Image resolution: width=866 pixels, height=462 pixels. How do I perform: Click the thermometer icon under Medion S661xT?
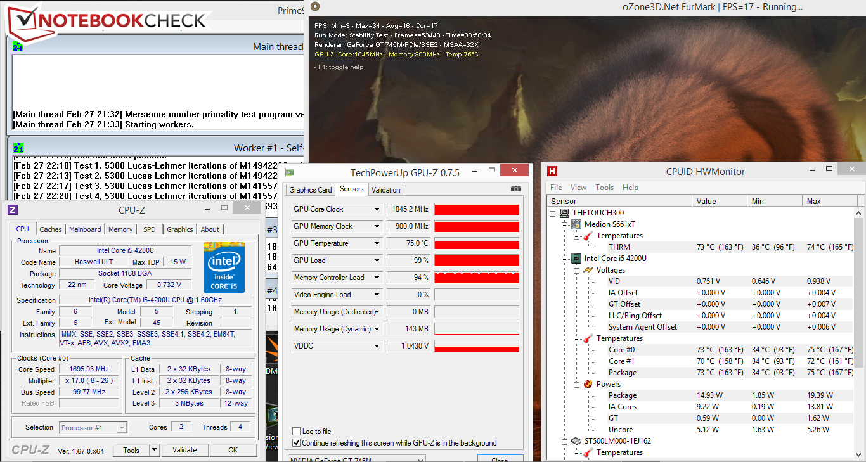588,236
